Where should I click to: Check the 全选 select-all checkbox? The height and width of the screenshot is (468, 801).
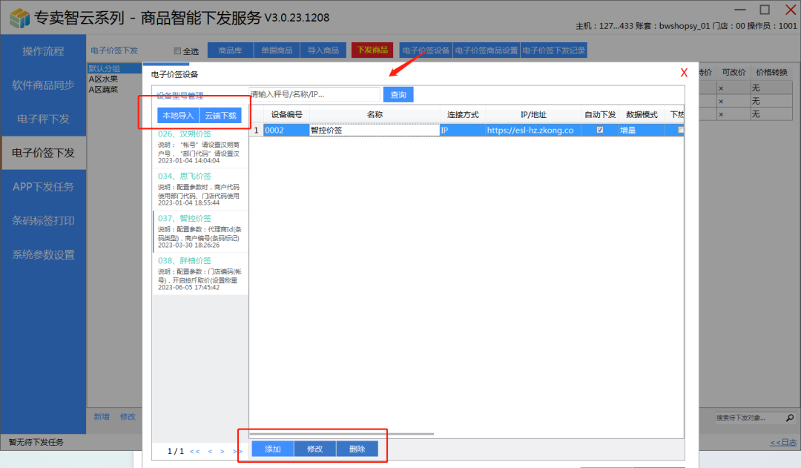177,51
